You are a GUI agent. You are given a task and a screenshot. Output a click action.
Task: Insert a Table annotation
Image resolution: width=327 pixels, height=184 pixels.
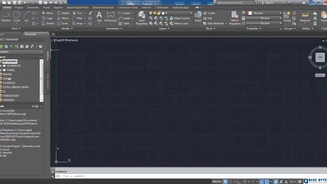pyautogui.click(x=124, y=24)
